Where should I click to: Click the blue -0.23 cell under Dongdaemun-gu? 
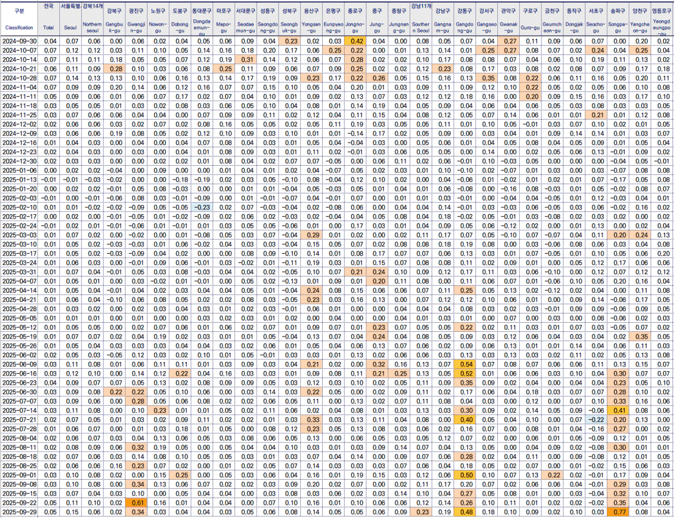click(x=202, y=207)
